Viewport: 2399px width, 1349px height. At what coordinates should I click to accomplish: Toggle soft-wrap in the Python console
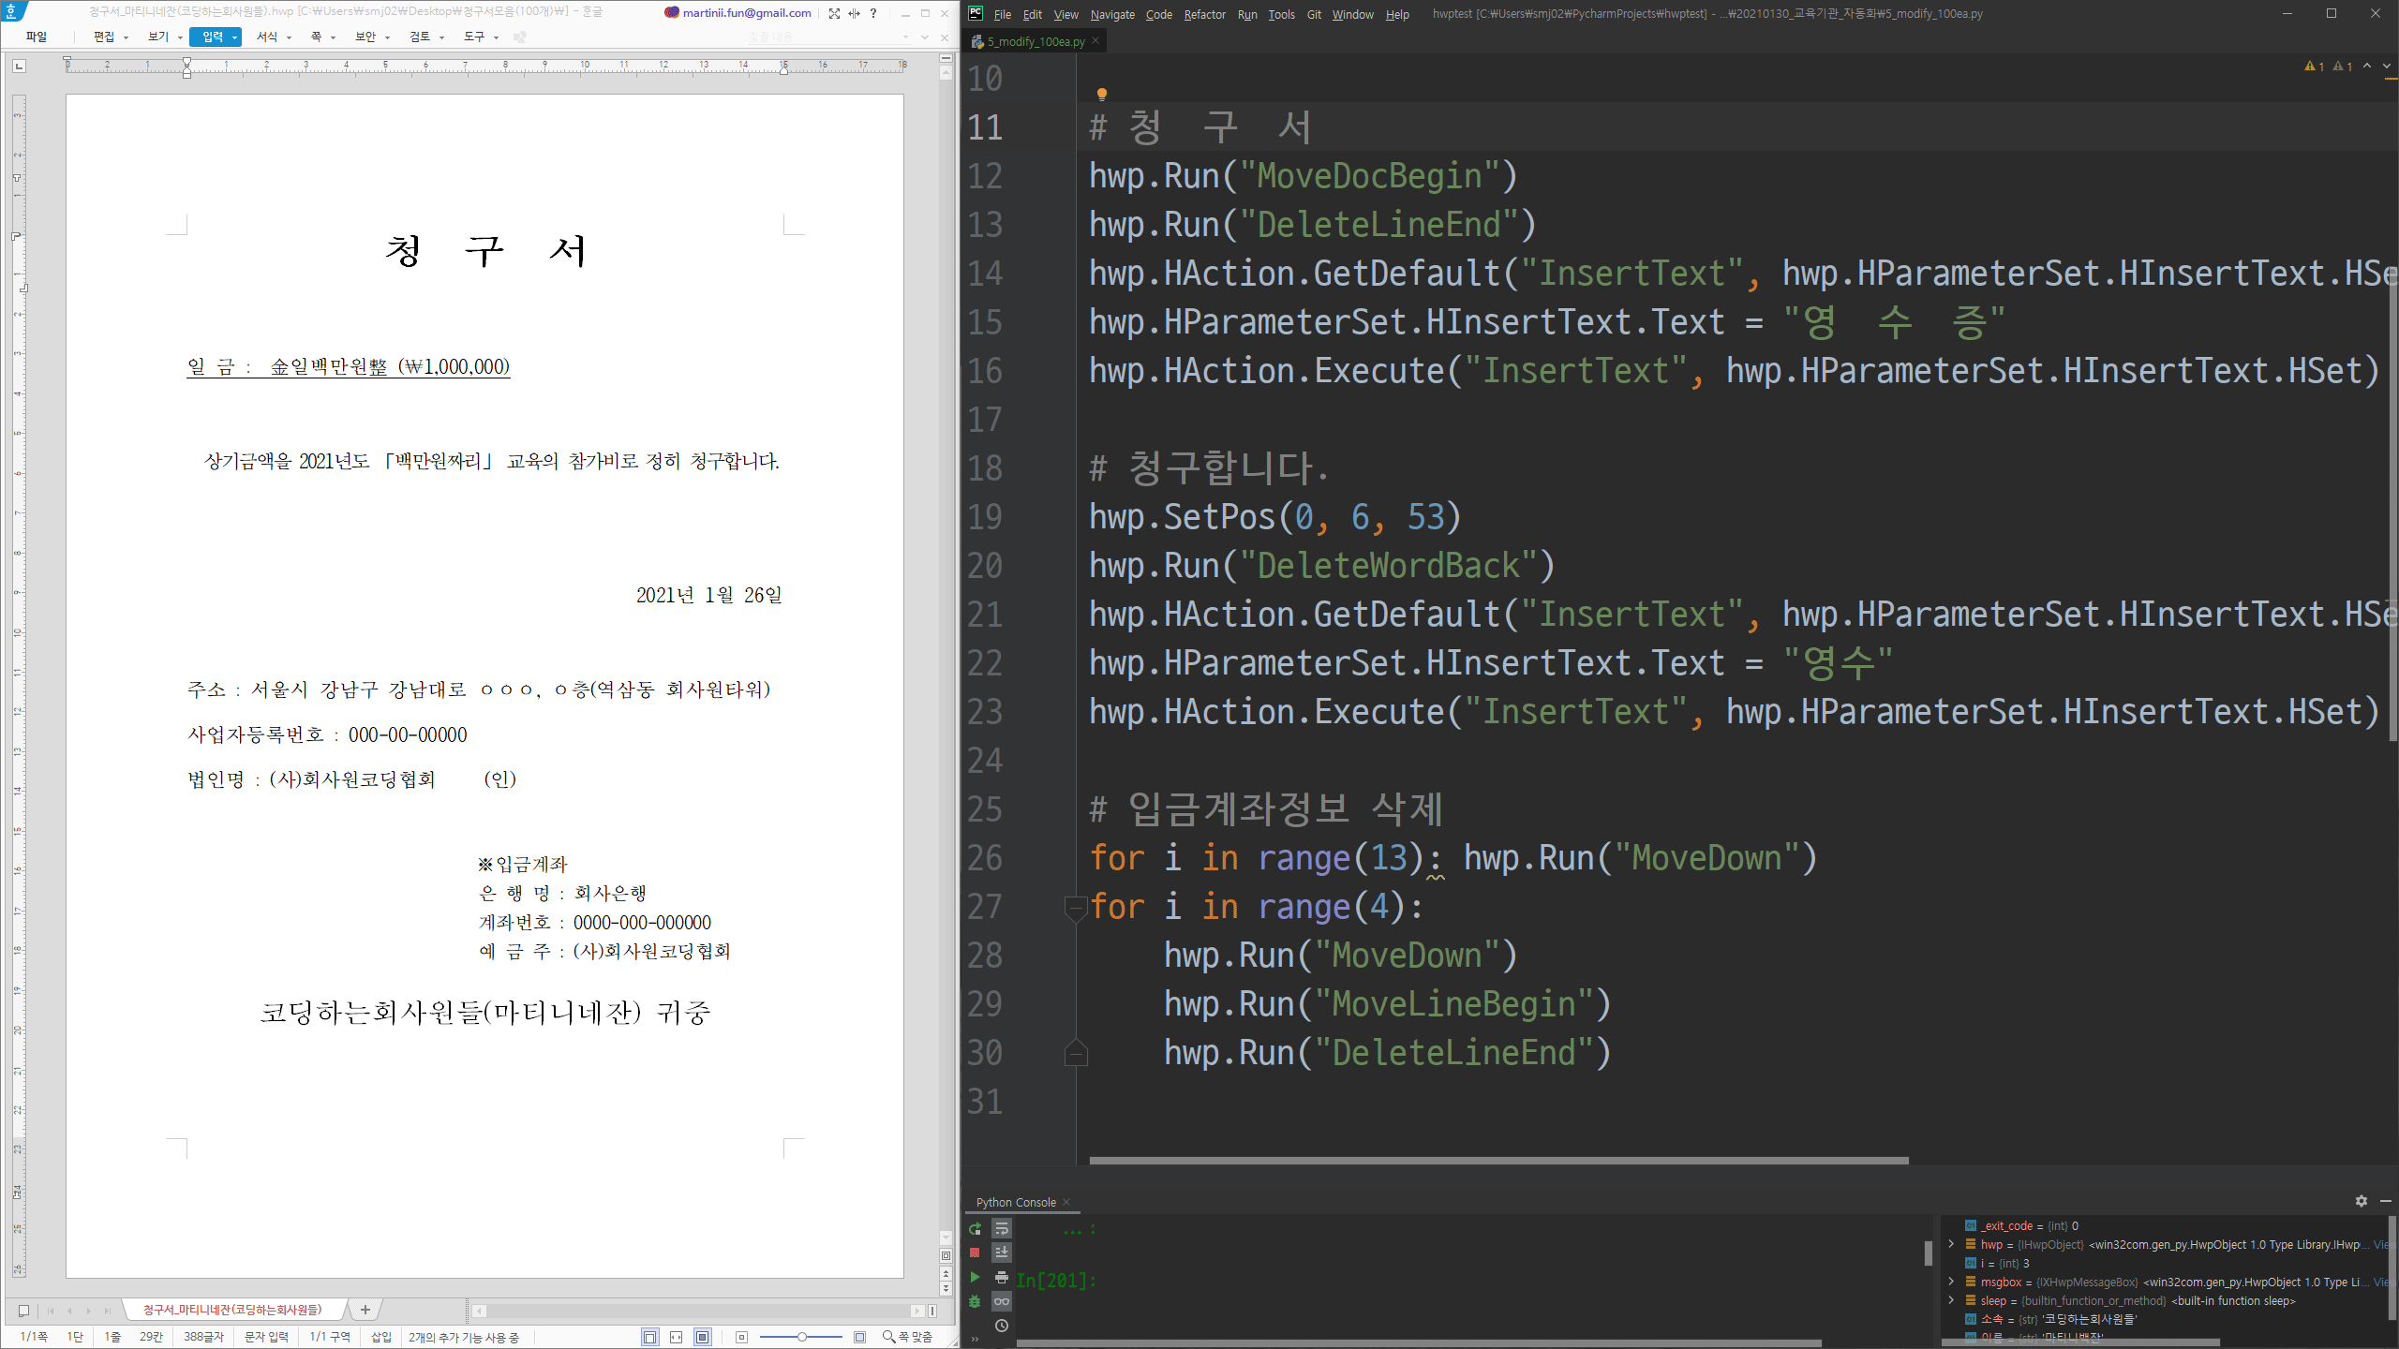1002,1228
